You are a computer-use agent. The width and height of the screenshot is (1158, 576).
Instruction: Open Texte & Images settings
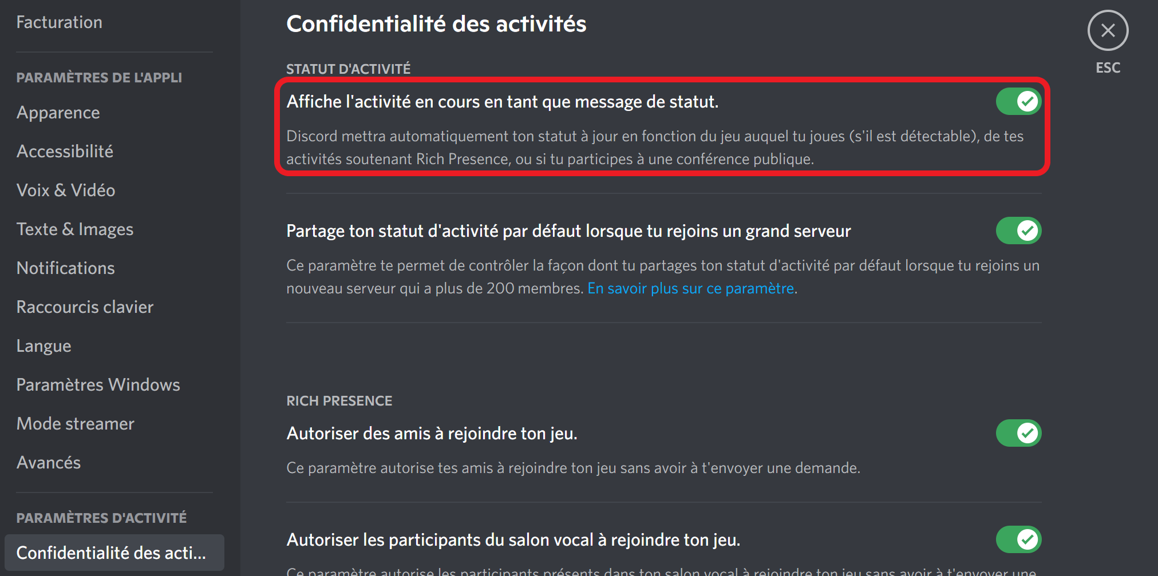pyautogui.click(x=75, y=229)
